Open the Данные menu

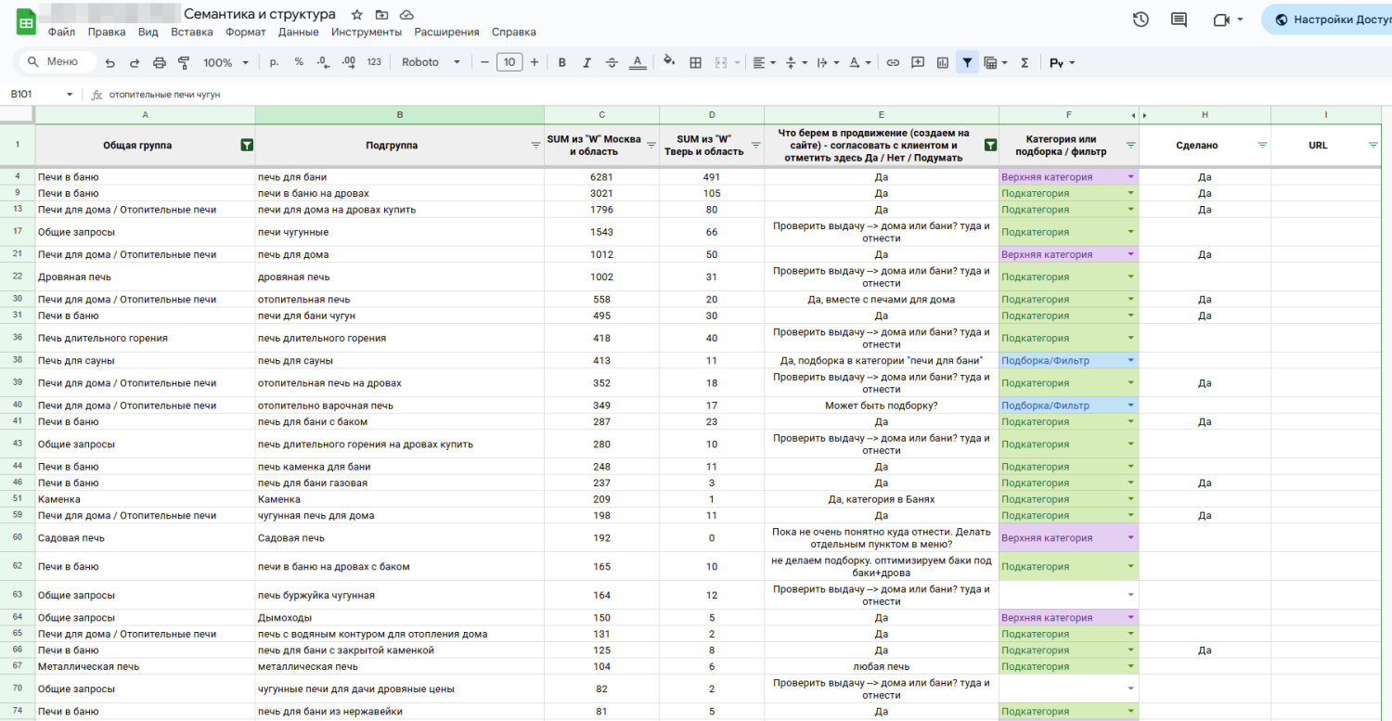(298, 32)
